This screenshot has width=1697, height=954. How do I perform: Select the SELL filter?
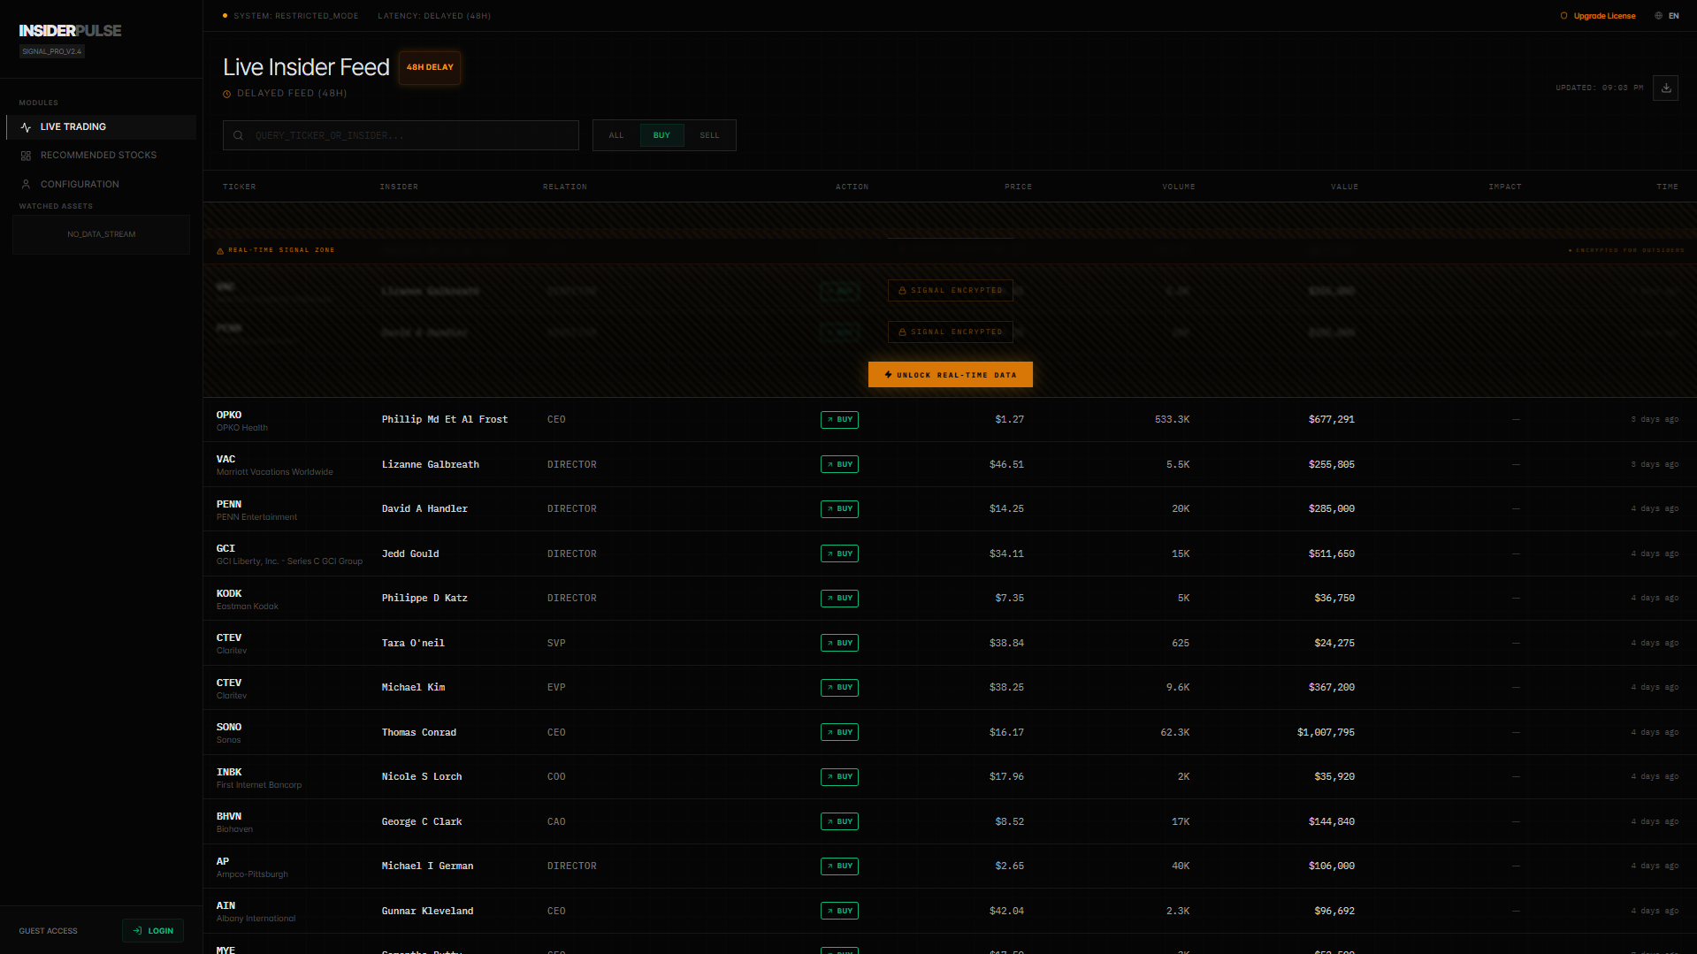709,135
